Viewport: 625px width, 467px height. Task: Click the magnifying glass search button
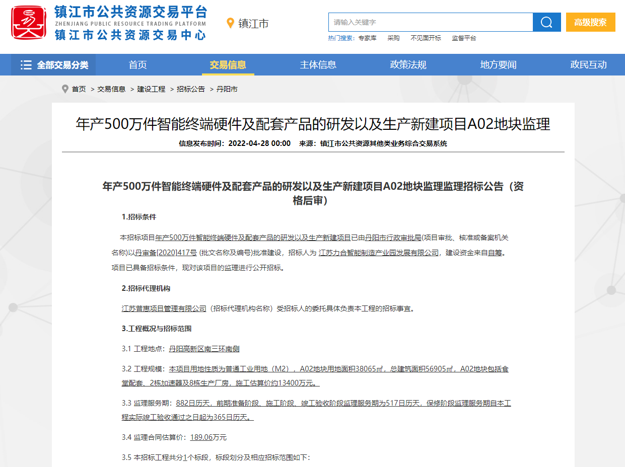546,22
